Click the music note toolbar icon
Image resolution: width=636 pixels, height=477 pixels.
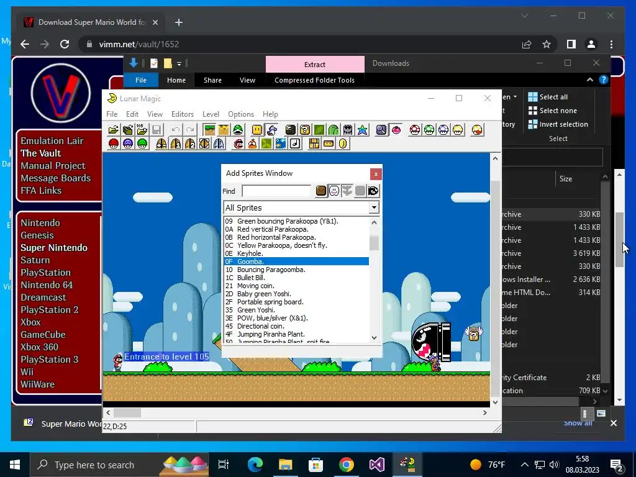(x=295, y=143)
